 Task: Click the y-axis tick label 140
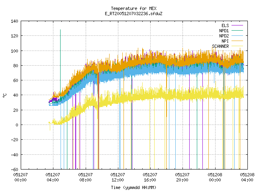14,21
